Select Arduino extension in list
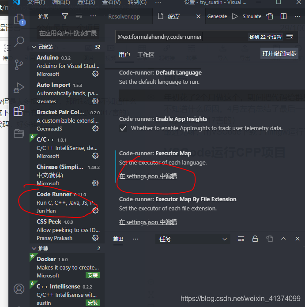Image resolution: width=305 pixels, height=307 pixels. (x=67, y=66)
